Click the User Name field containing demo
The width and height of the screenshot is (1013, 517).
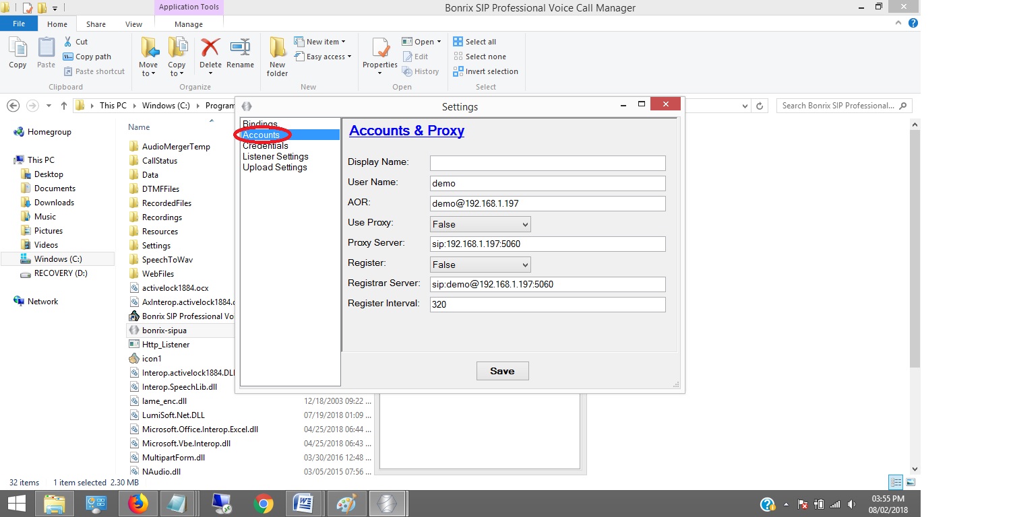[x=547, y=183]
